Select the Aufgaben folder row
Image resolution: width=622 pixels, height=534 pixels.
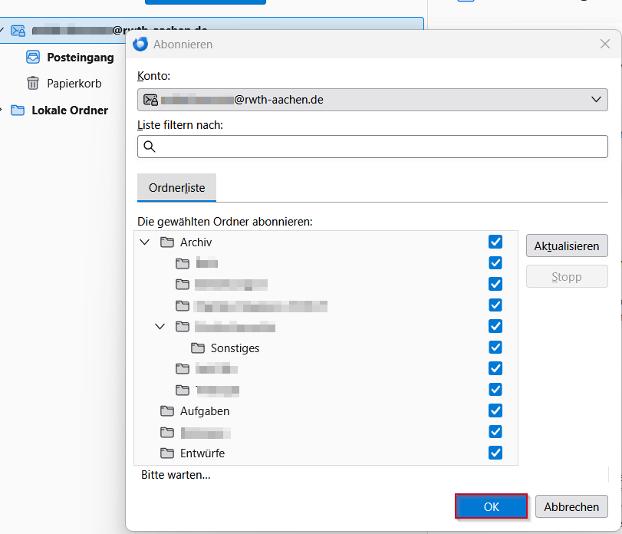click(x=326, y=411)
